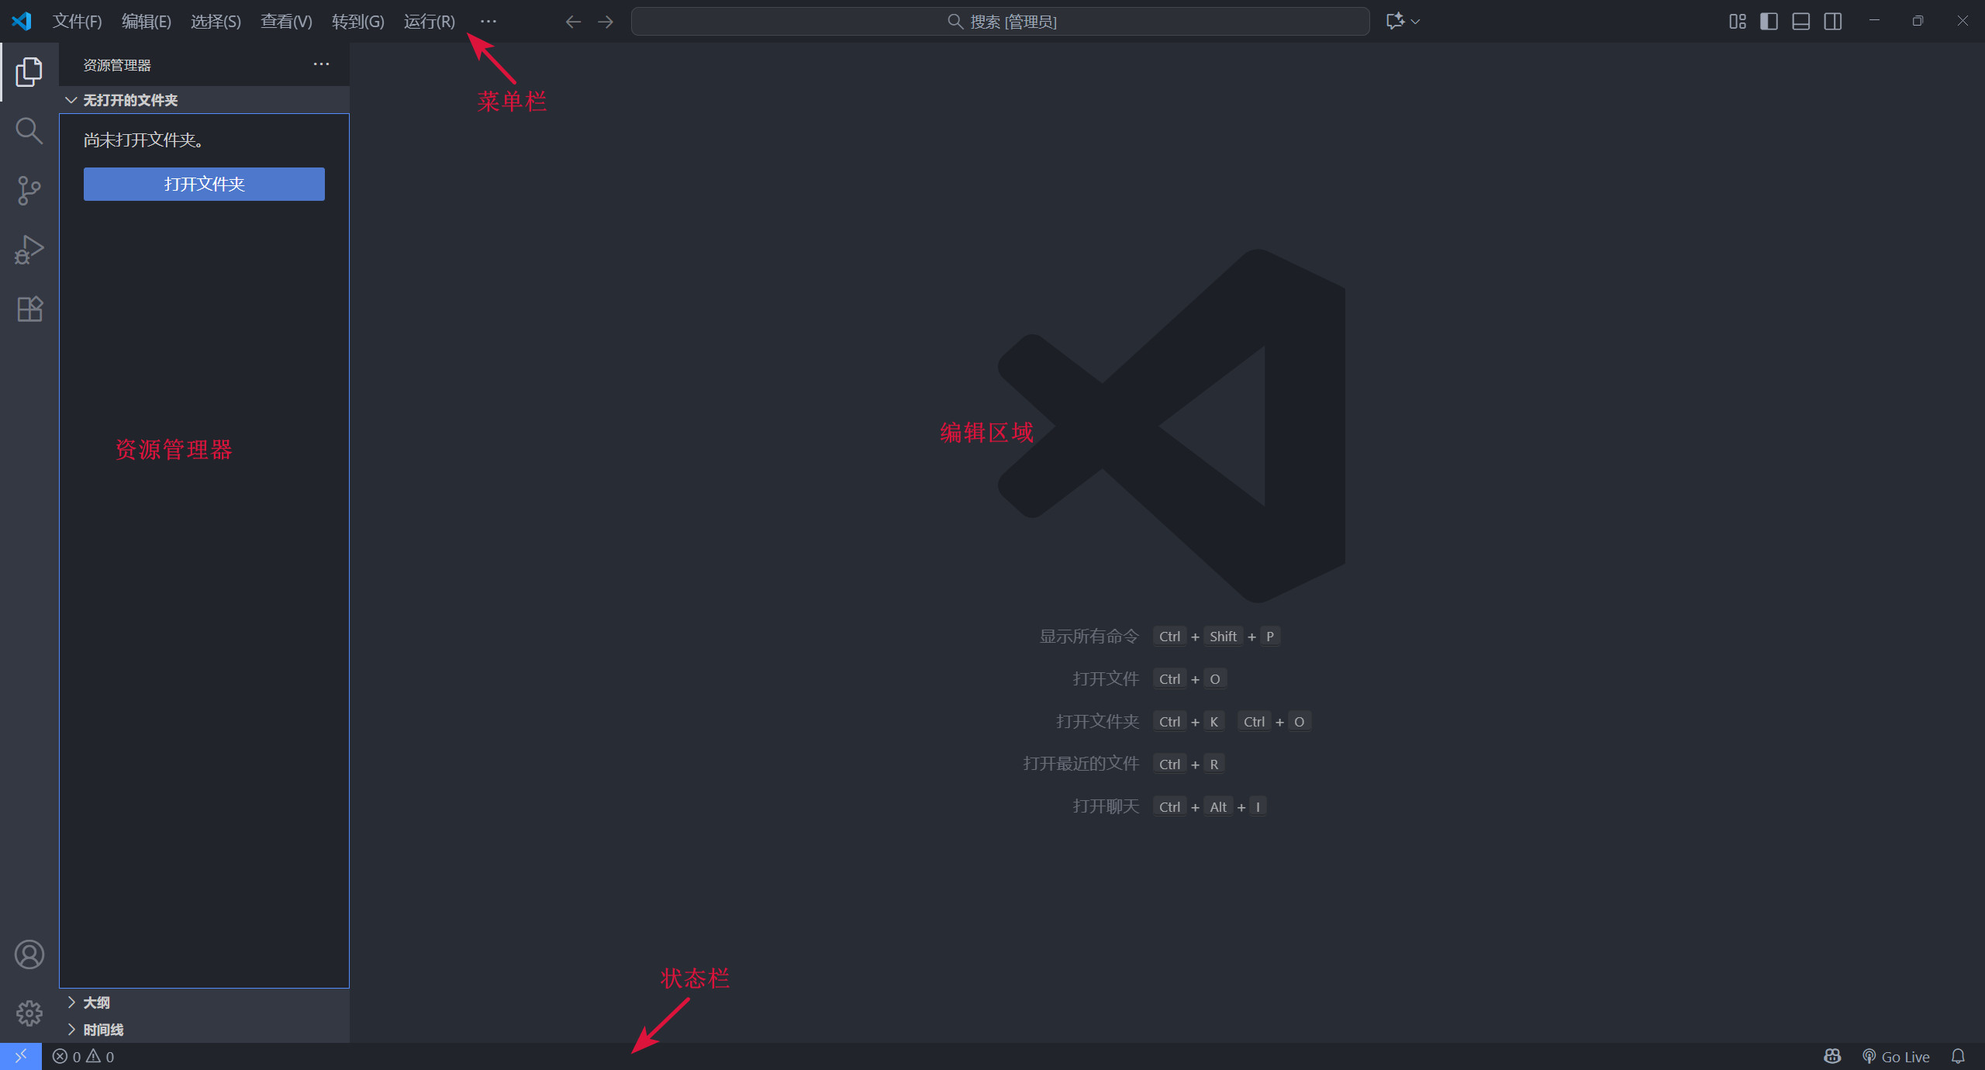
Task: Restore down the VS Code window
Action: (x=1918, y=21)
